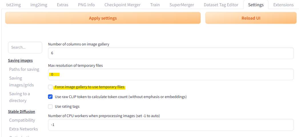This screenshot has width=299, height=137.
Task: Click the Apply settings button
Action: 103,18
